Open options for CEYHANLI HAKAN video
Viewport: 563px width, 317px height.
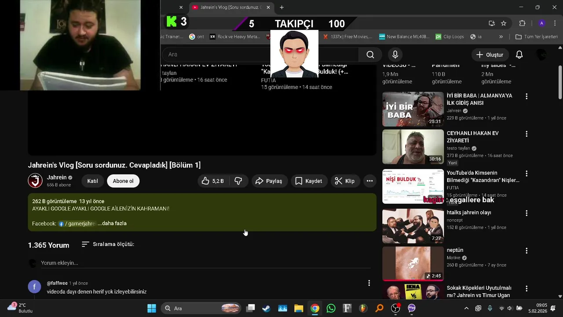pyautogui.click(x=526, y=134)
